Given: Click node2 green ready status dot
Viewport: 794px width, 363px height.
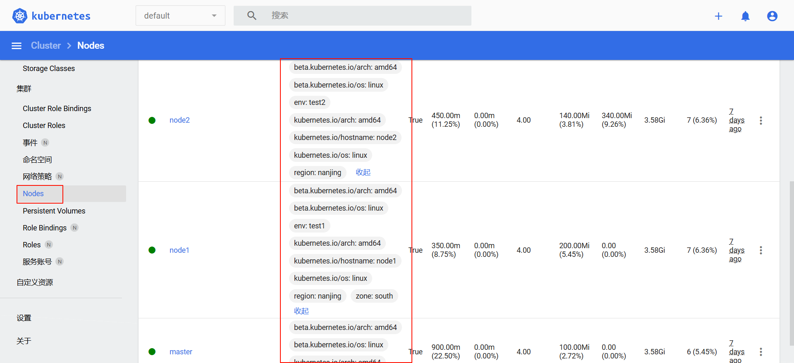Looking at the screenshot, I should pyautogui.click(x=152, y=120).
